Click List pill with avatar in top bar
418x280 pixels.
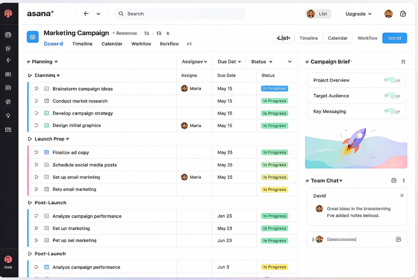(x=318, y=14)
